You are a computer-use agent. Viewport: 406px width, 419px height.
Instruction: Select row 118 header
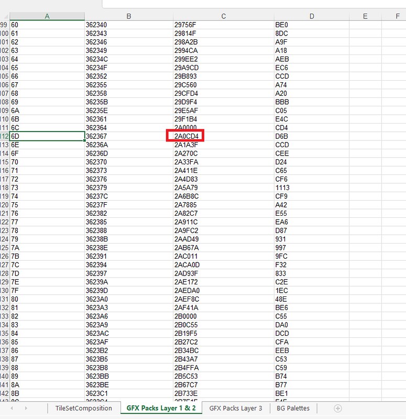pos(4,188)
